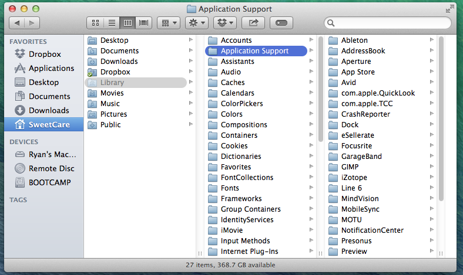Open the Action gear dropdown menu
This screenshot has height=275, width=463.
[196, 23]
